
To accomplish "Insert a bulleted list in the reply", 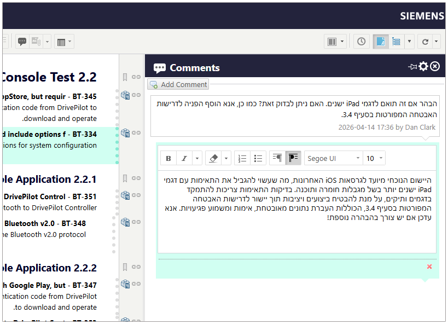I will [258, 158].
